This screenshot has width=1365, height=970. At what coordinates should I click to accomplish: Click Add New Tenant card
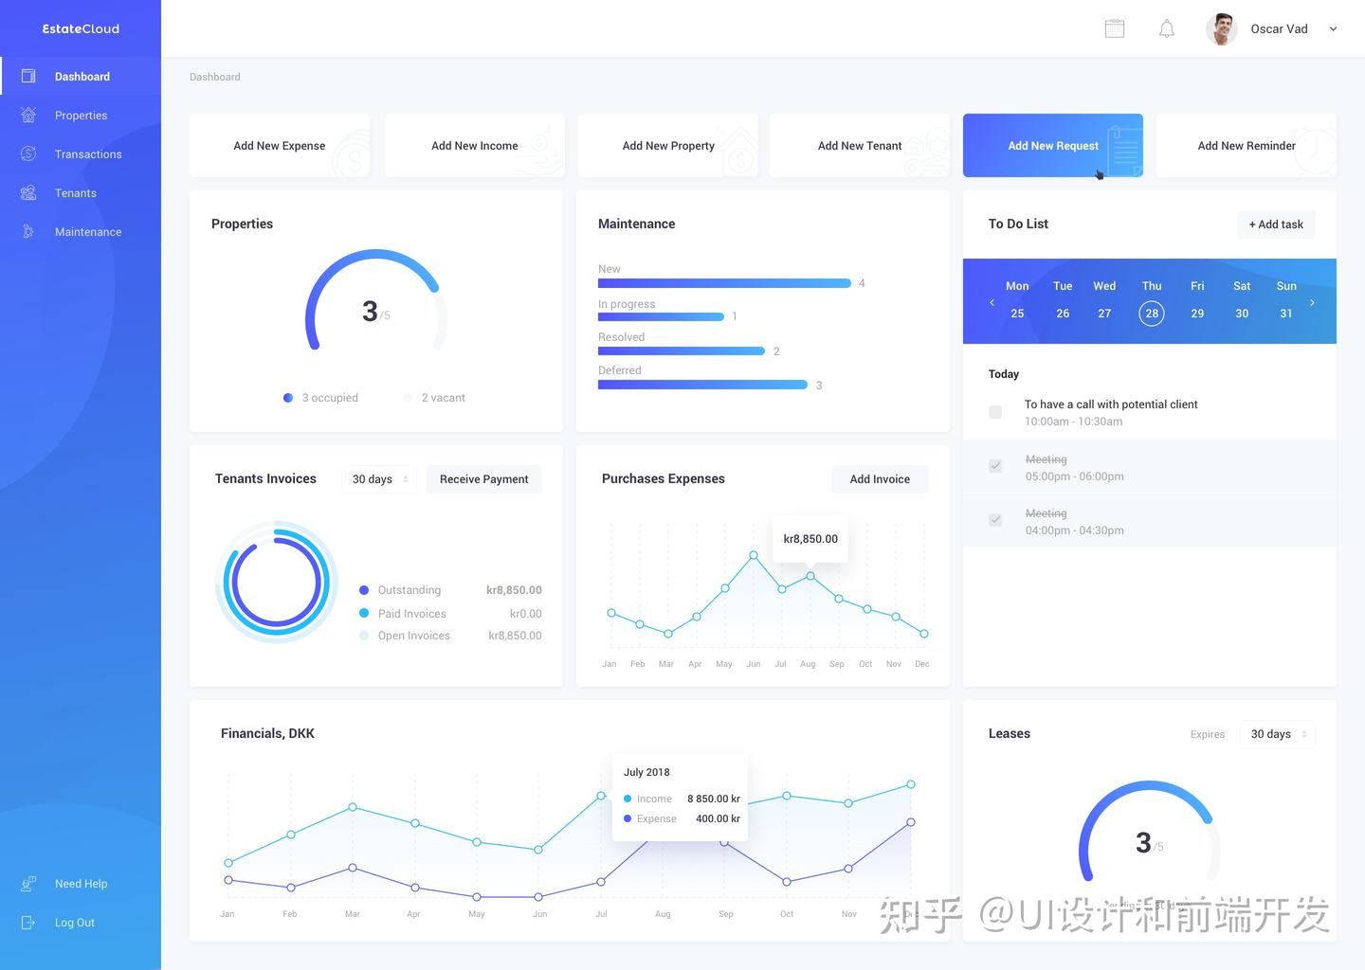tap(860, 145)
